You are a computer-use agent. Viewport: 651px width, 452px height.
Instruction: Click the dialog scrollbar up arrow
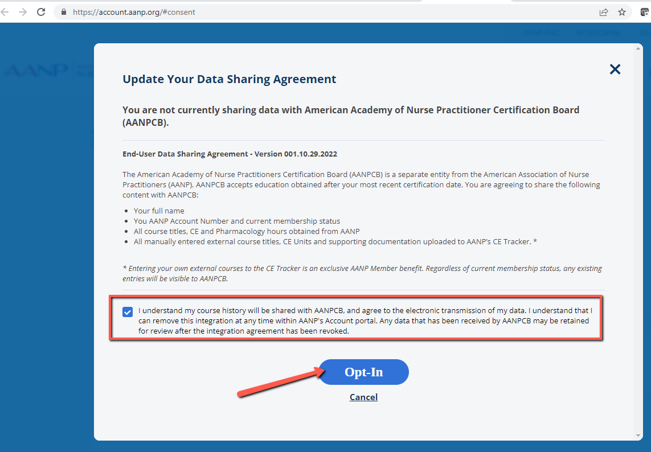(639, 48)
